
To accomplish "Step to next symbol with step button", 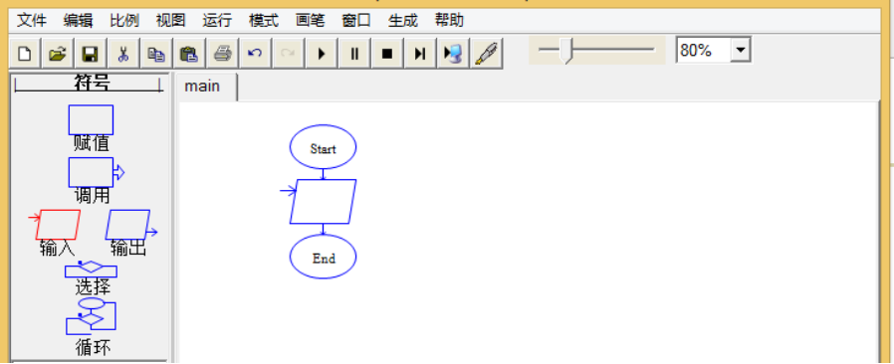I will [x=420, y=54].
